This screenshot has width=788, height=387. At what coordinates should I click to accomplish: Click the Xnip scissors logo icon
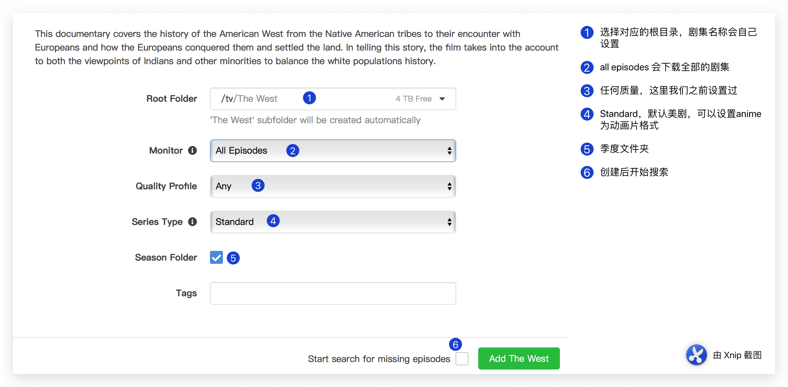tap(696, 355)
